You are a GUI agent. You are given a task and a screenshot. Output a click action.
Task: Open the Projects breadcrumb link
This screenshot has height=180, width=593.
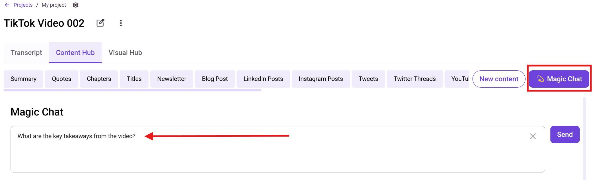coord(23,5)
